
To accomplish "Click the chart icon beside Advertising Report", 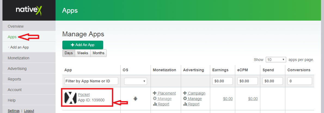I will point(185,104).
